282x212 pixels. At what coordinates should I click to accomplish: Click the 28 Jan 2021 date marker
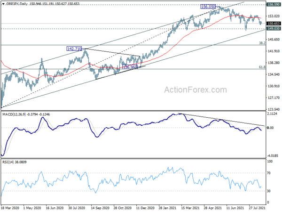click(168, 208)
